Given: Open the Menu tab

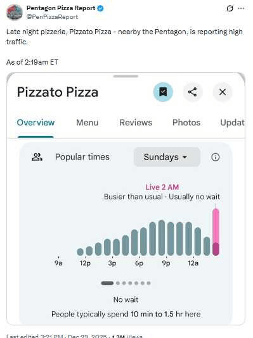Looking at the screenshot, I should (88, 122).
